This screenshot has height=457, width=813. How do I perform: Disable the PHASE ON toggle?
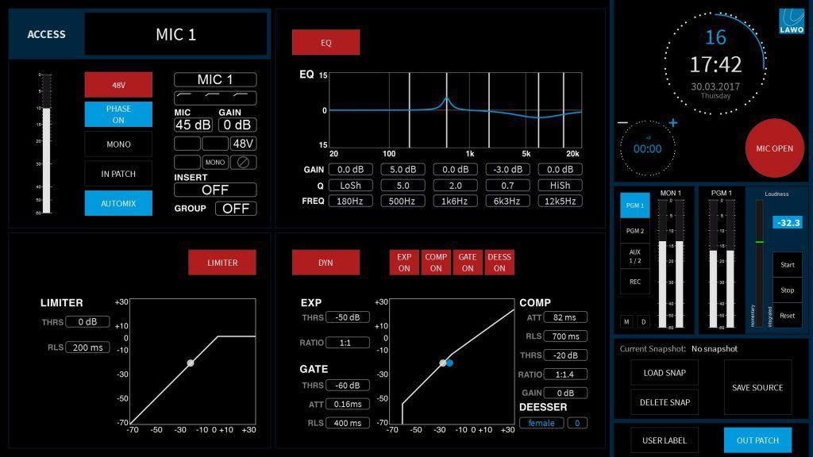pos(118,114)
